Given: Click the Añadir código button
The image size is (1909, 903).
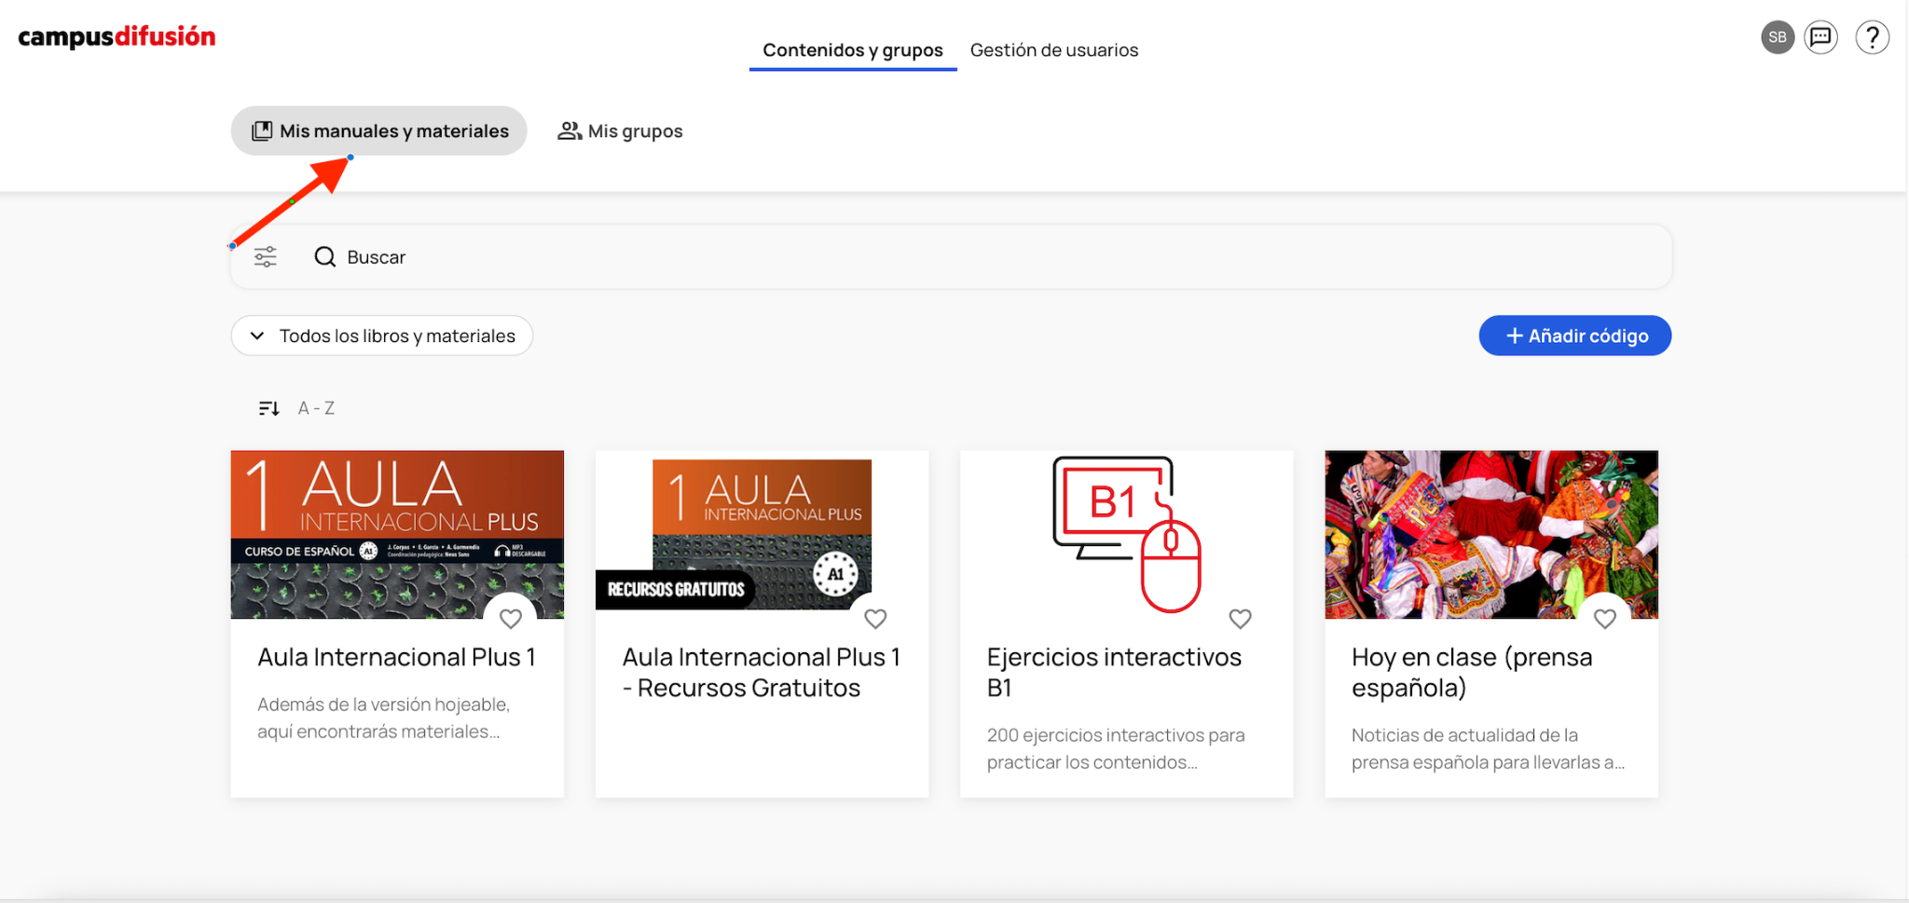Looking at the screenshot, I should [x=1575, y=335].
